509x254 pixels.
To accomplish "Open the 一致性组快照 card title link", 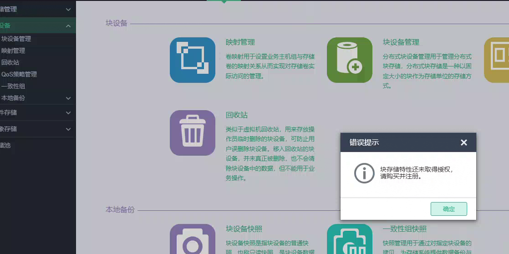I will (x=404, y=229).
